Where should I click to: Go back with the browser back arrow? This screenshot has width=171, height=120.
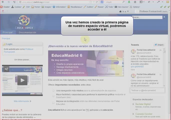(x=3, y=2)
